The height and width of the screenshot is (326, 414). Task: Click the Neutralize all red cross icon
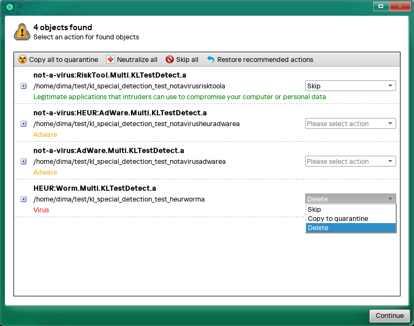[x=111, y=60]
